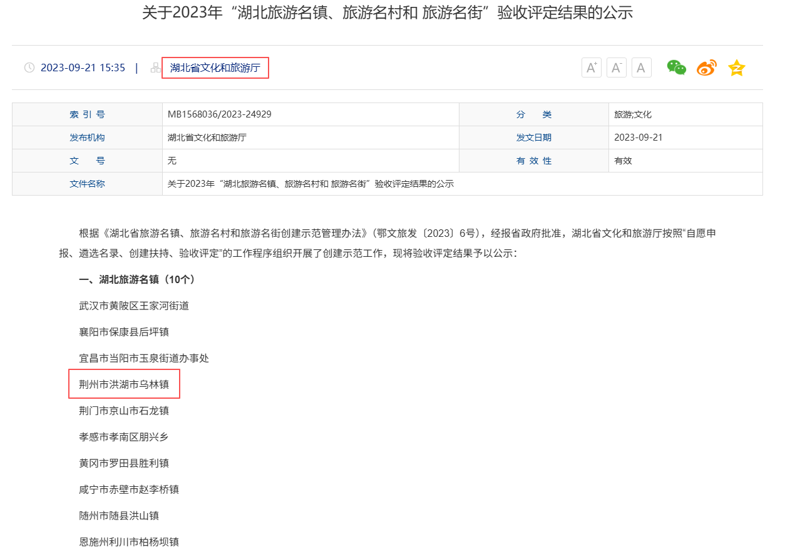This screenshot has width=785, height=555.
Task: Click the 发布机构 label link
Action: click(87, 137)
